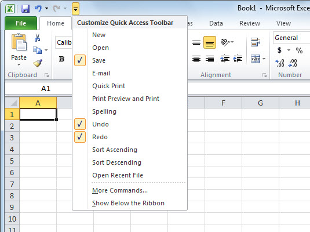Click the Increase Decimal icon
The image size is (310, 232).
(279, 63)
